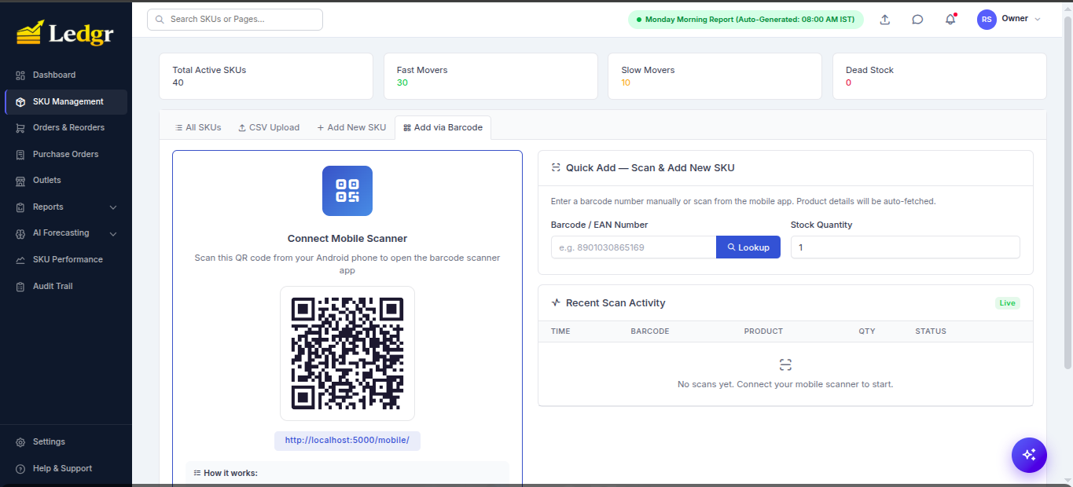
Task: Click the SKU Management box icon
Action: click(x=20, y=102)
